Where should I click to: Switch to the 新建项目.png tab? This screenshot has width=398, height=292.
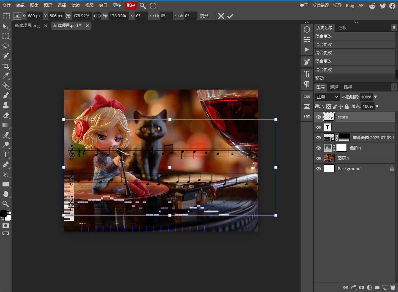click(27, 26)
